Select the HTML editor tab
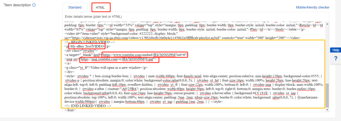The height and width of the screenshot is (121, 341). (x=100, y=8)
